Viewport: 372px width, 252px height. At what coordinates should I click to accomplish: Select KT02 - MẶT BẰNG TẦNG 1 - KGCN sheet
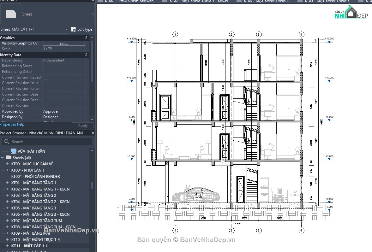click(40, 189)
